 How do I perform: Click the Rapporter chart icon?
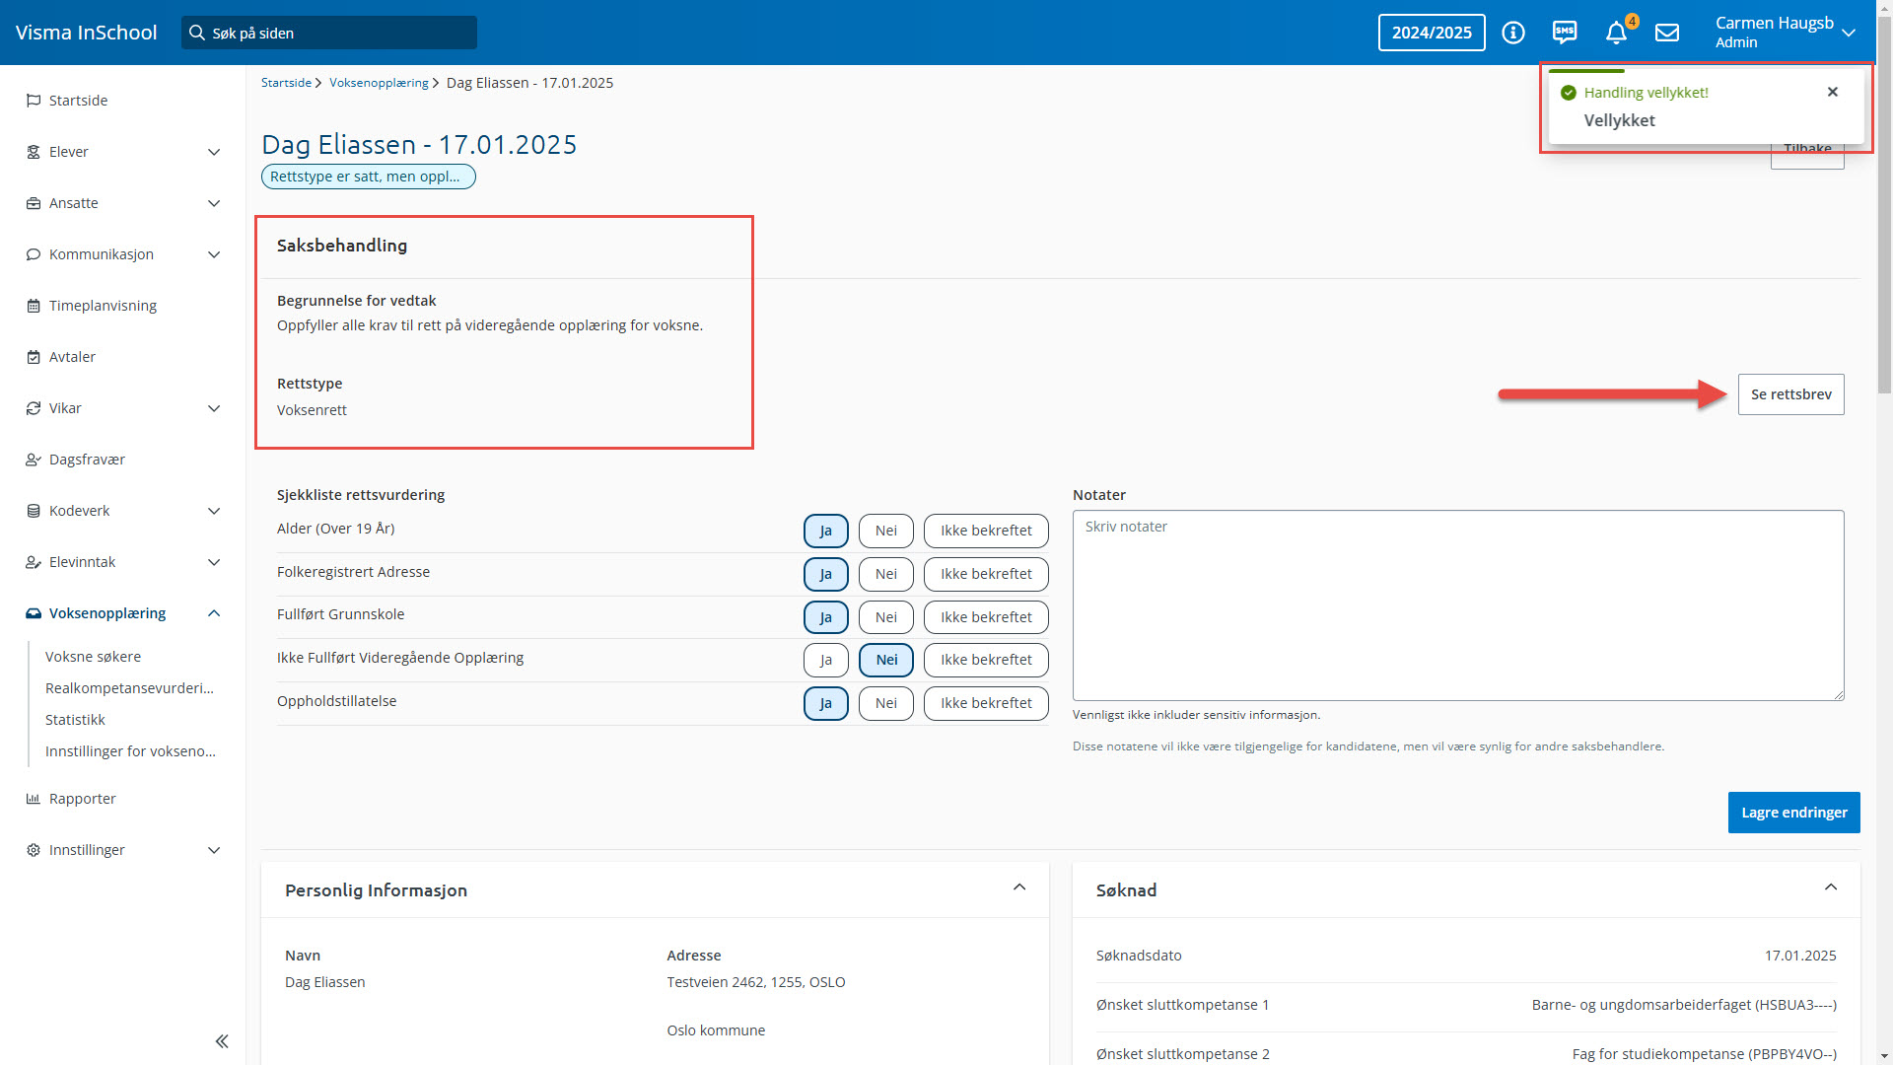(x=34, y=799)
